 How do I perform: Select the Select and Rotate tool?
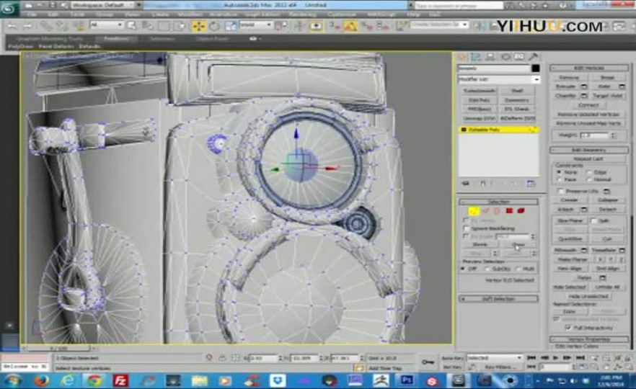point(214,27)
